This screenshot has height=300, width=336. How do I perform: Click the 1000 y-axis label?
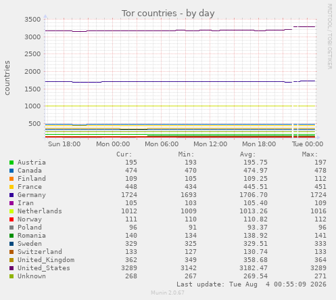(x=32, y=106)
